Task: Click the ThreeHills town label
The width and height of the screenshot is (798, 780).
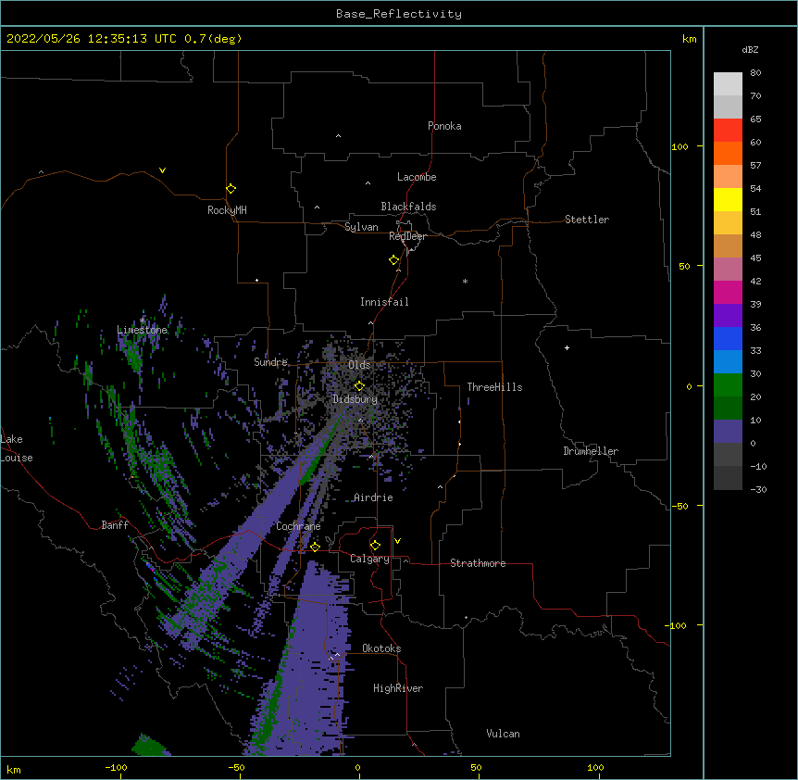Action: point(494,387)
